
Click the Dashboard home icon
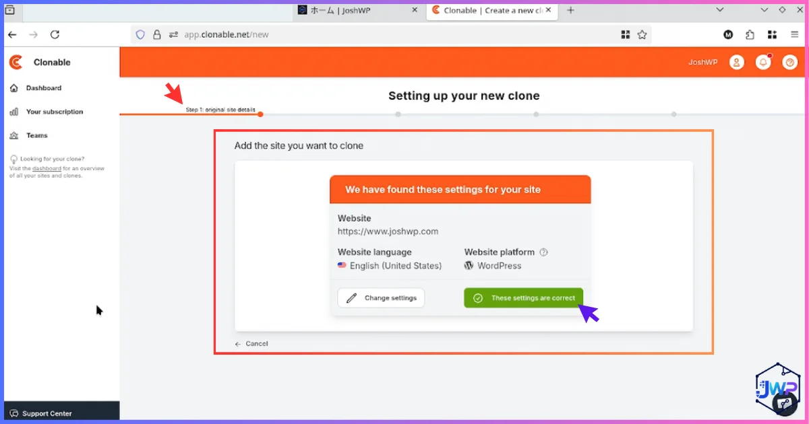coord(14,88)
